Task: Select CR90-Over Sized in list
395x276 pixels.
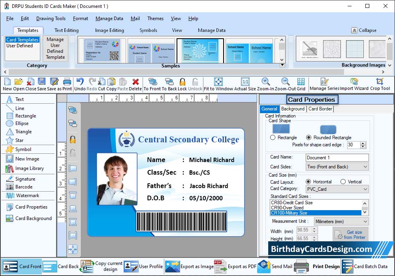Action: click(316, 208)
